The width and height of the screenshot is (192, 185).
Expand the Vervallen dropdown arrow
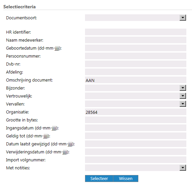[183, 104]
